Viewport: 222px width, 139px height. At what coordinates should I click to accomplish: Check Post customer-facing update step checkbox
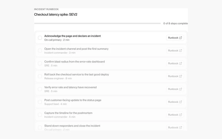click(40, 102)
